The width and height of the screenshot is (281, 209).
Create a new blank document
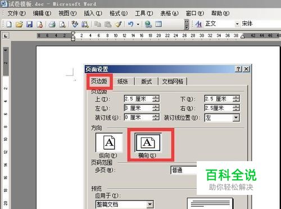click(9, 24)
